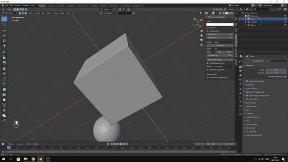This screenshot has width=288, height=162.
Task: Select the Scale tool
Action: point(4,41)
